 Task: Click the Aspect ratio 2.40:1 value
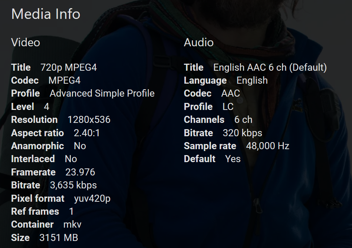click(87, 133)
